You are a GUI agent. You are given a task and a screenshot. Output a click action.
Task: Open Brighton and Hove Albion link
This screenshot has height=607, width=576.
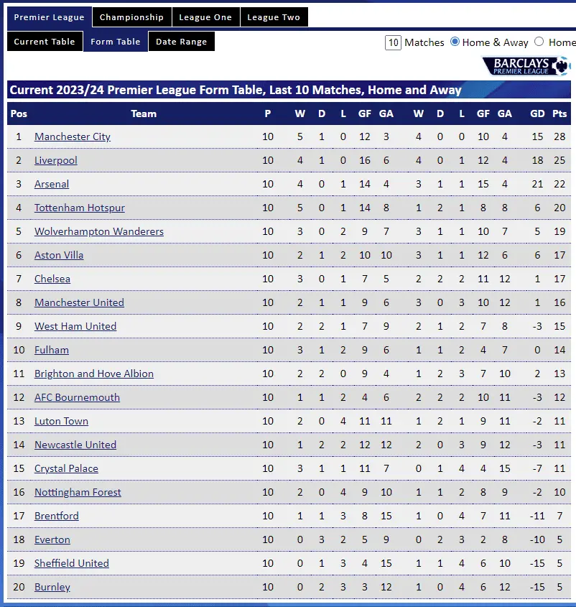94,374
